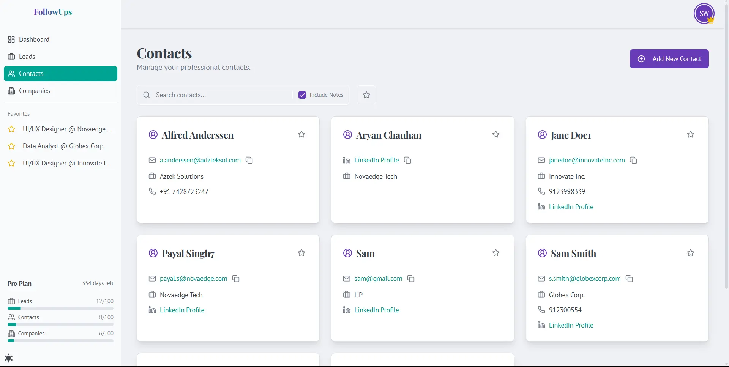Click the Contacts 8/100 usage bar

pyautogui.click(x=60, y=324)
